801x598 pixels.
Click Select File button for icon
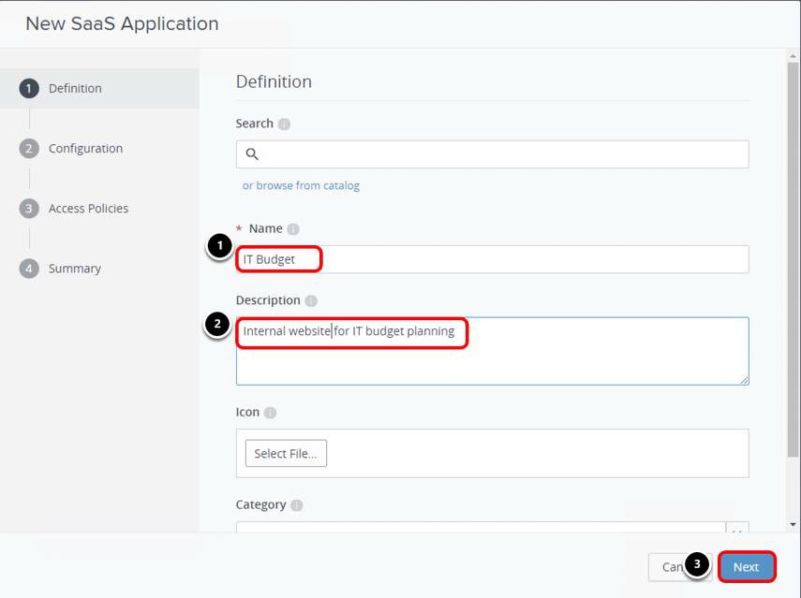tap(286, 453)
